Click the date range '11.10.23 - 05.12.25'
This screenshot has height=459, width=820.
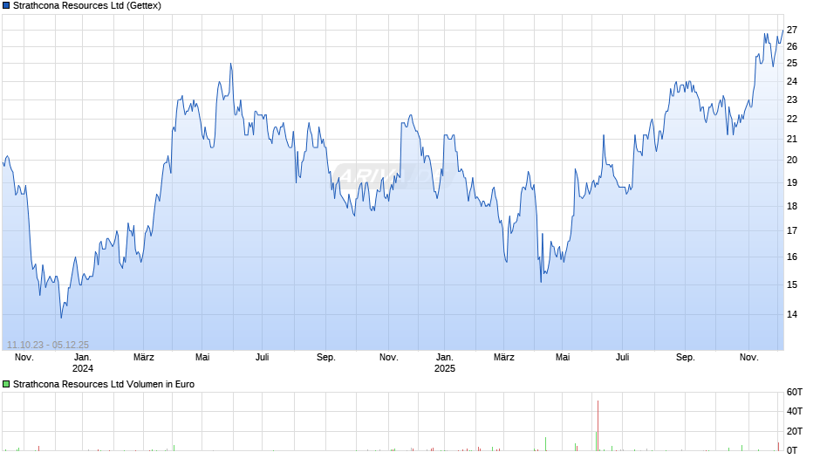(x=48, y=345)
